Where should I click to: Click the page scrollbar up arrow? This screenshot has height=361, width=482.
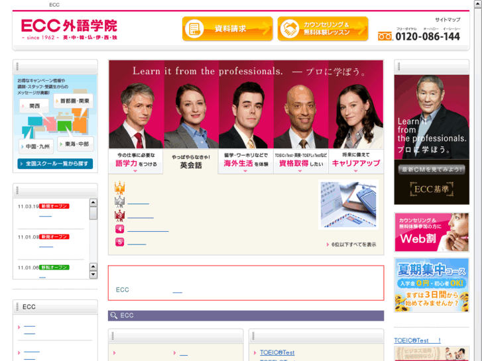click(478, 3)
